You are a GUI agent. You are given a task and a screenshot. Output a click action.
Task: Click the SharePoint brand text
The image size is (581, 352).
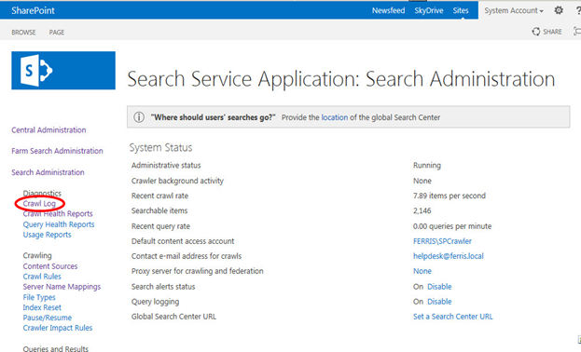click(33, 11)
